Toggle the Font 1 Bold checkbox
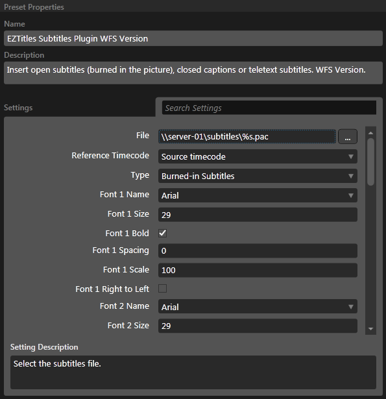 coord(163,233)
